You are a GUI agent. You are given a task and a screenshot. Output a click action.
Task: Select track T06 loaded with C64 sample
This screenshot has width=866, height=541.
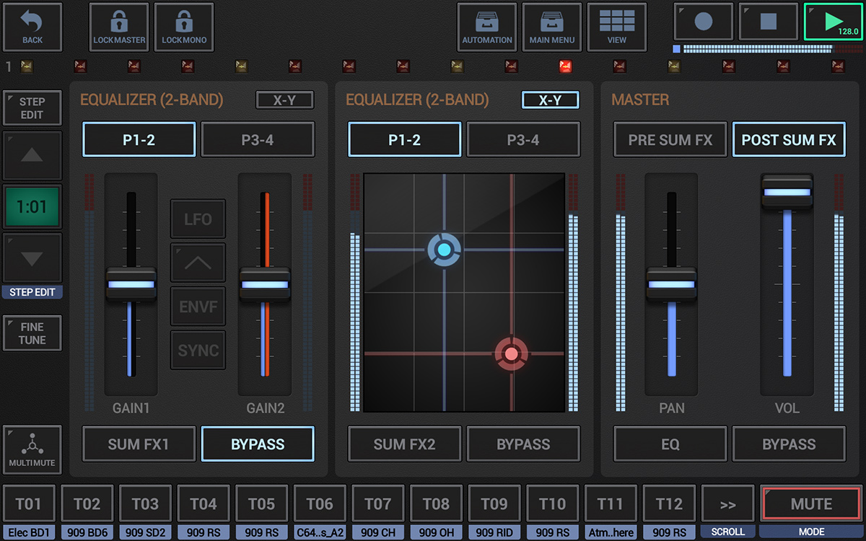point(320,503)
